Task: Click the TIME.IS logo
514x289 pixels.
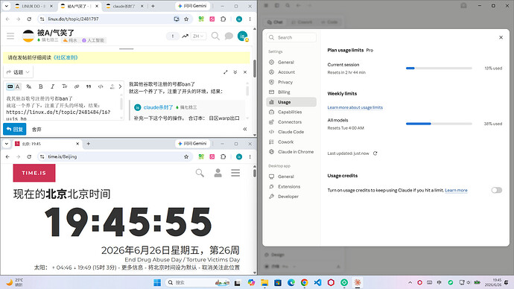Action: tap(34, 173)
